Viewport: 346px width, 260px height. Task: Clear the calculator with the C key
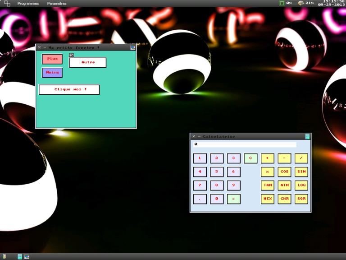(250, 158)
